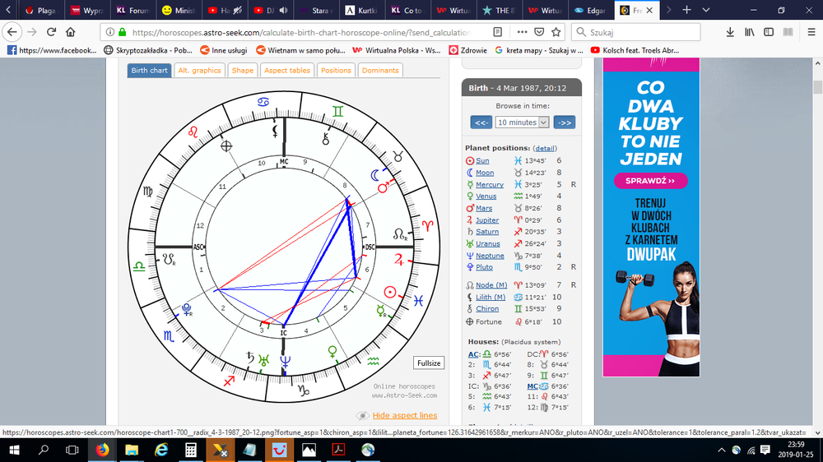823x462 pixels.
Task: Open the downloads arrow in Firefox toolbar
Action: tap(731, 32)
